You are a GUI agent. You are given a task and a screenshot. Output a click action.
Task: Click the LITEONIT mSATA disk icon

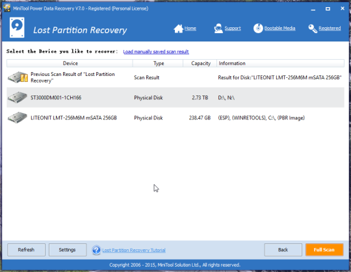[18, 117]
